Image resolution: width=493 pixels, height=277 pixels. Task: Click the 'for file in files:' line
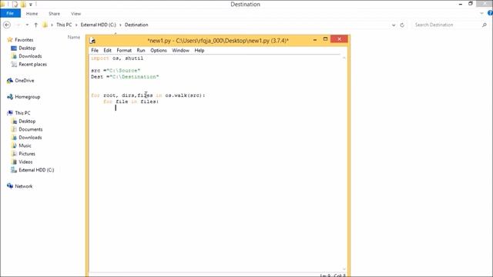pyautogui.click(x=131, y=102)
